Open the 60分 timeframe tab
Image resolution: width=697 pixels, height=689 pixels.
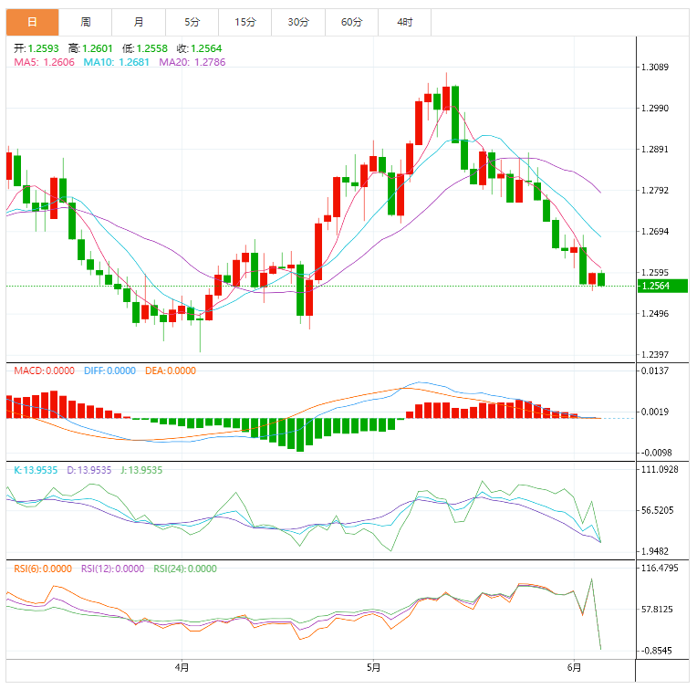tap(351, 22)
